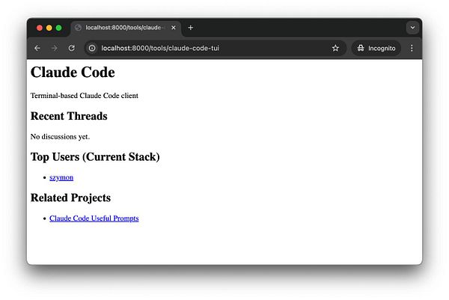Viewport: 449px width, 300px height.
Task: Reload the page
Action: coord(72,48)
